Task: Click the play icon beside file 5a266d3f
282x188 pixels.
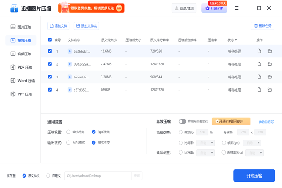Action: click(70, 51)
